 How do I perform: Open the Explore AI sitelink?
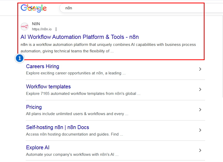tap(38, 148)
